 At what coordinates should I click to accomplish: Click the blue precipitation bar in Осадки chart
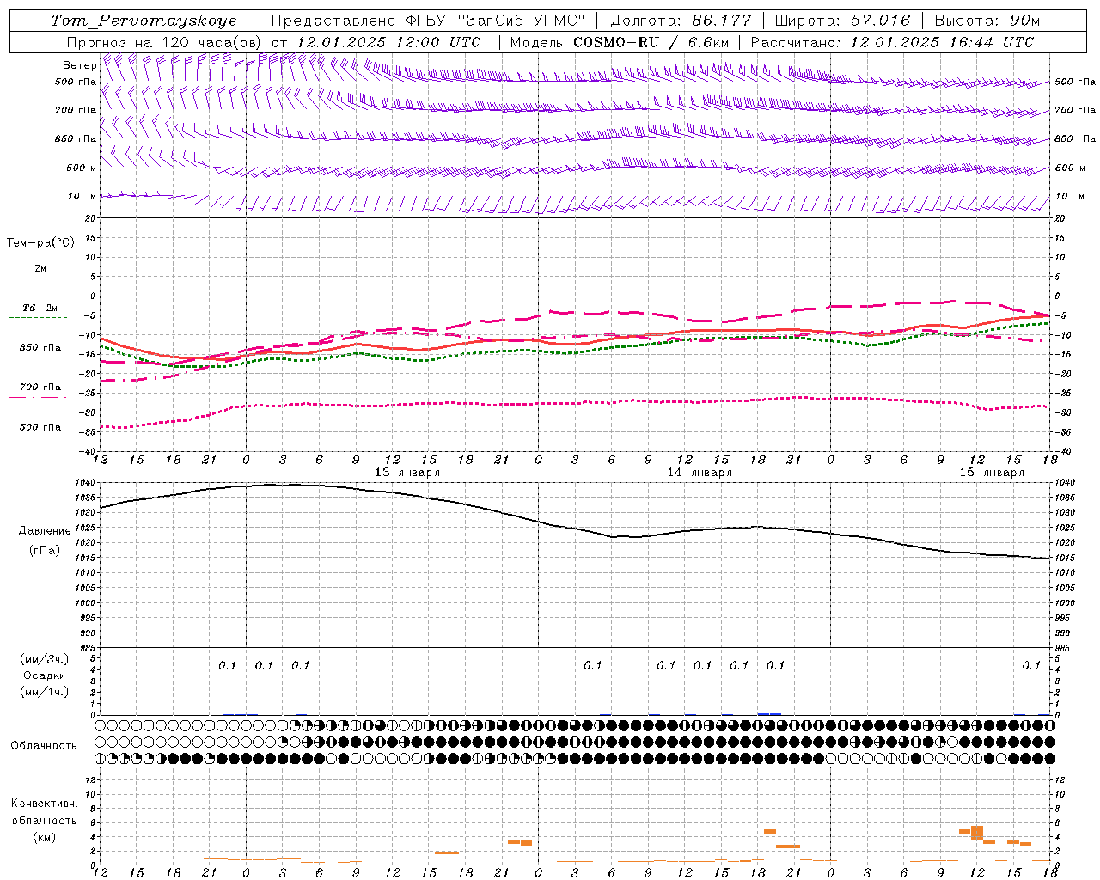tap(769, 713)
